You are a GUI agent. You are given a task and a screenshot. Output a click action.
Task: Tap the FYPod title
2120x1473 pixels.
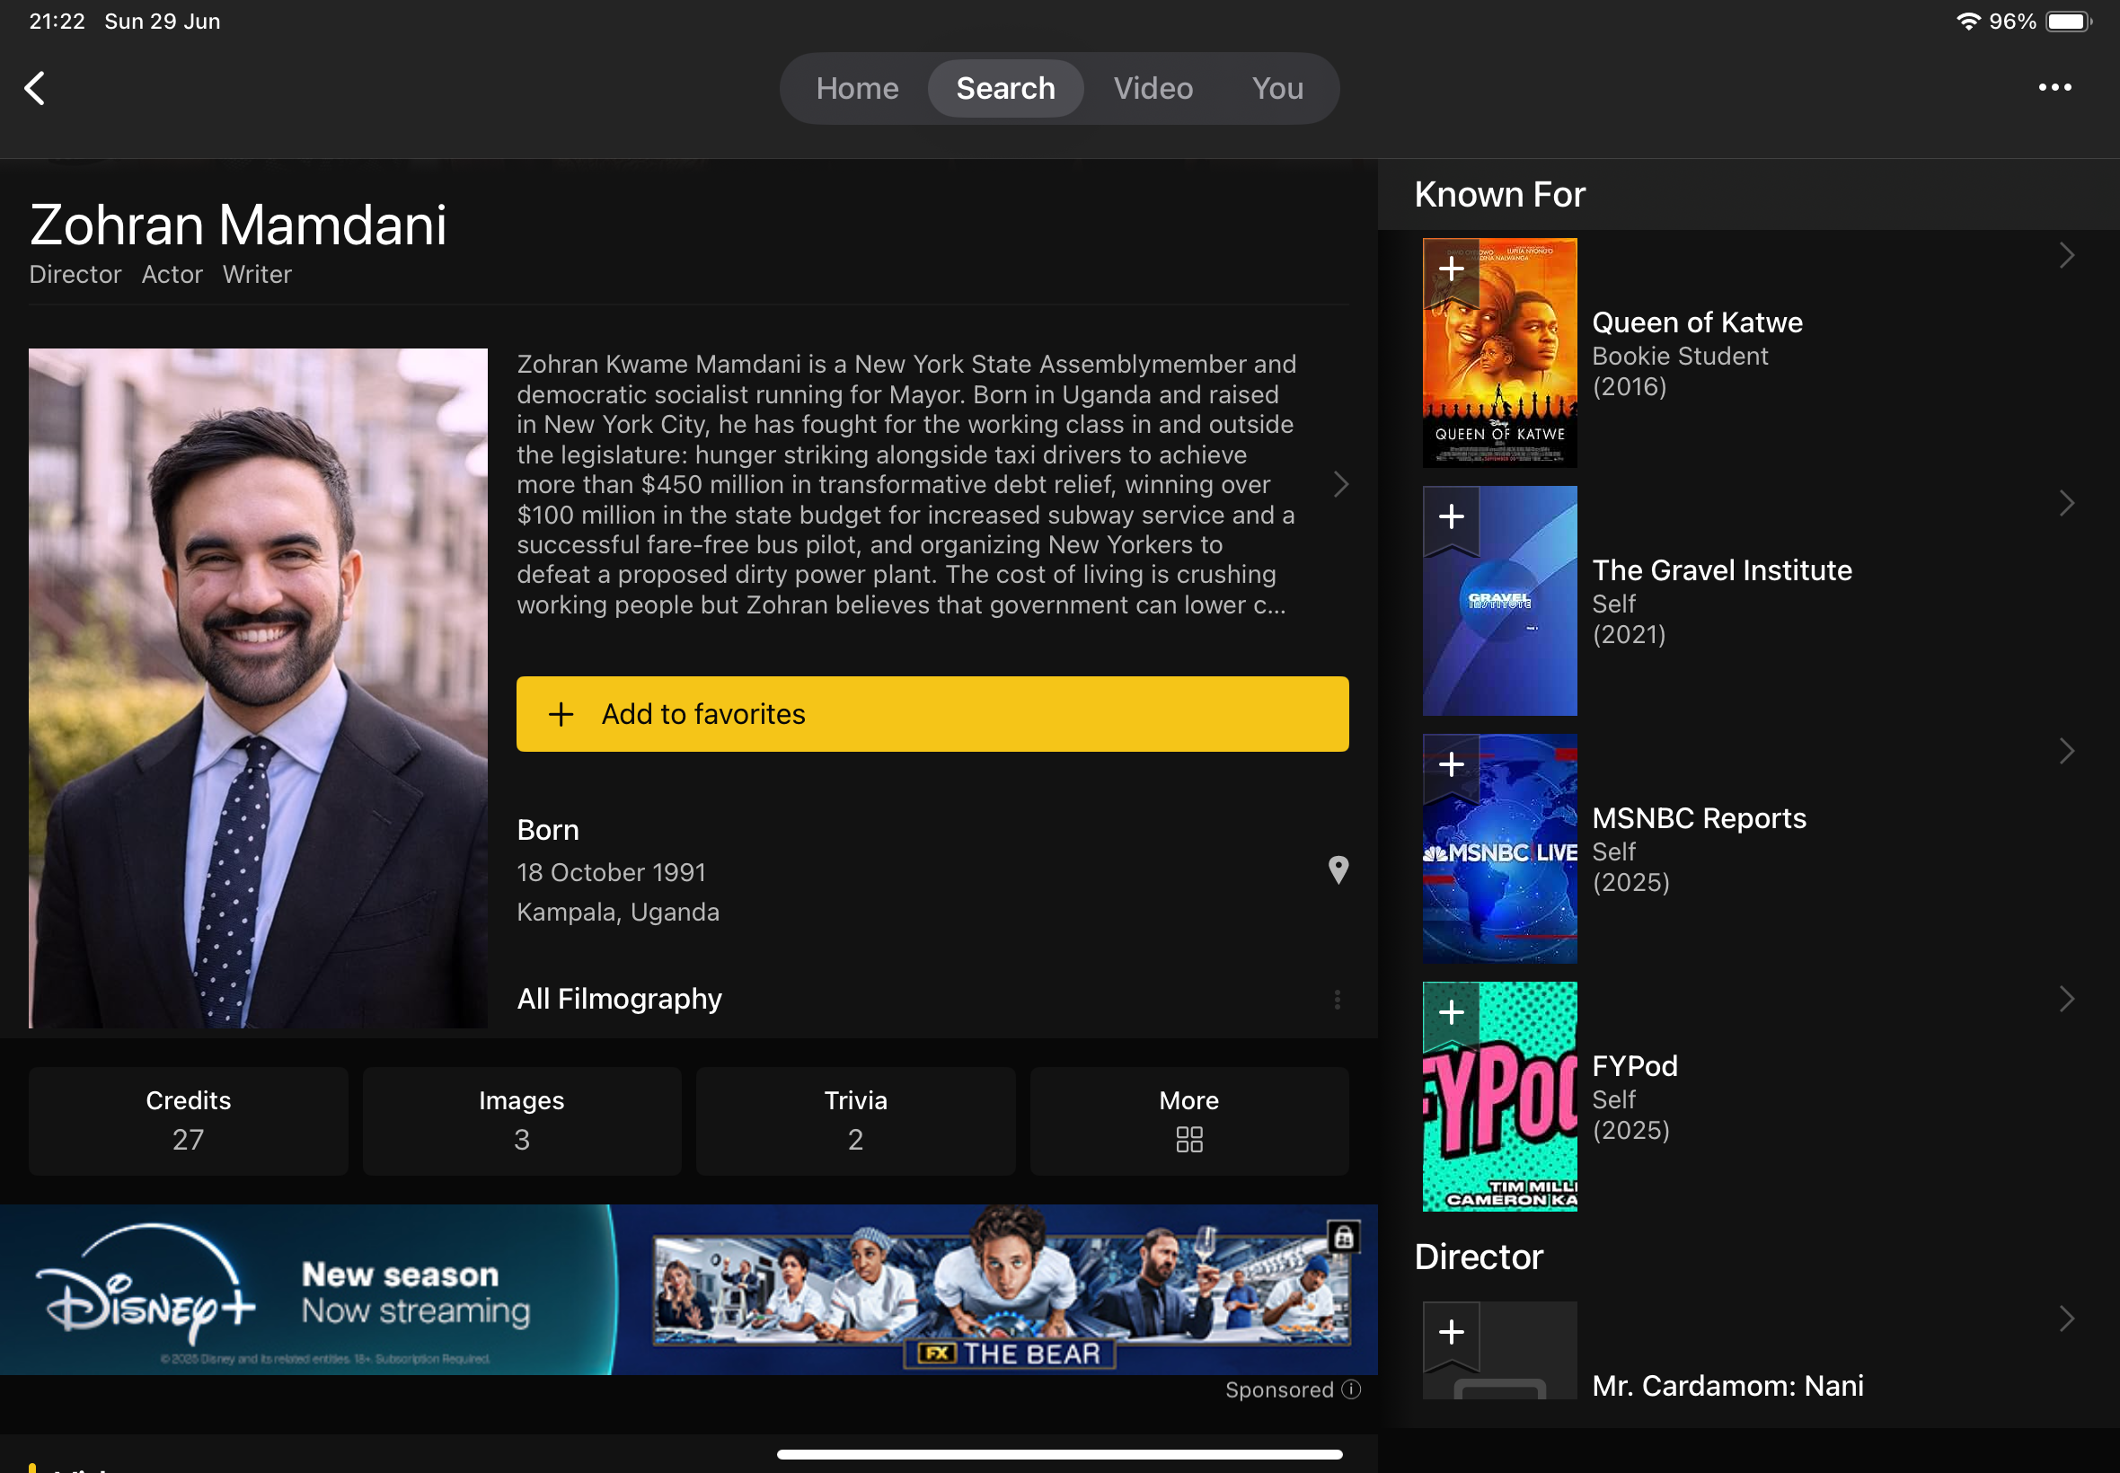1635,1067
